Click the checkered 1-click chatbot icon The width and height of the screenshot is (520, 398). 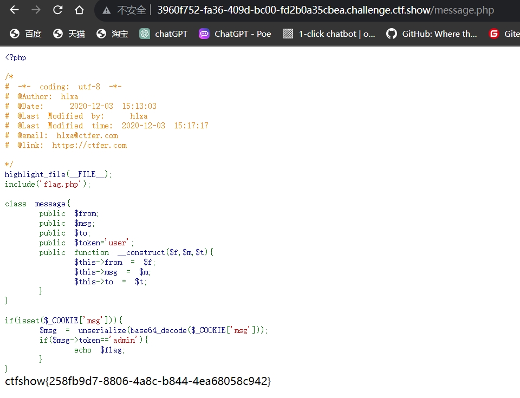coord(288,34)
